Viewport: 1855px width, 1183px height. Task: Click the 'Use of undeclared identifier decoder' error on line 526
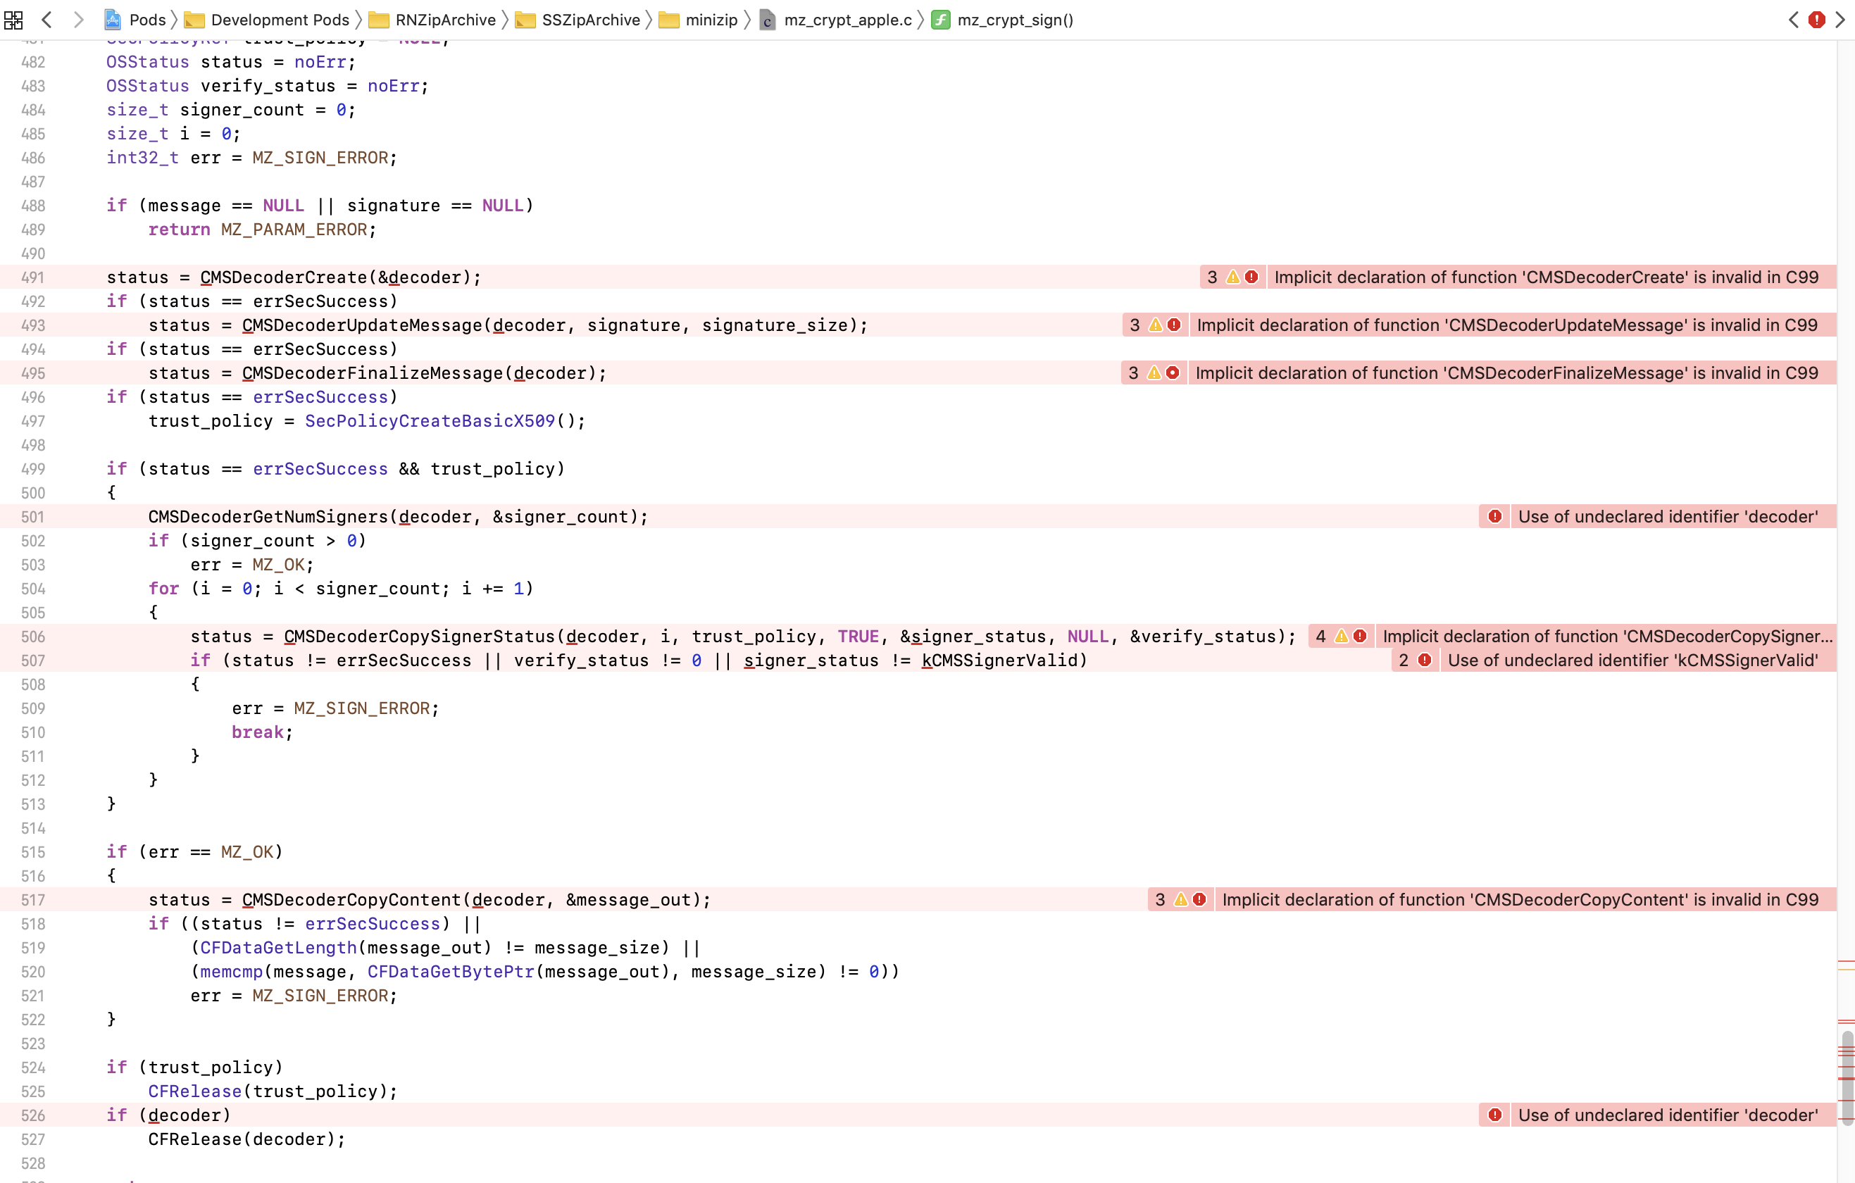pyautogui.click(x=1668, y=1115)
